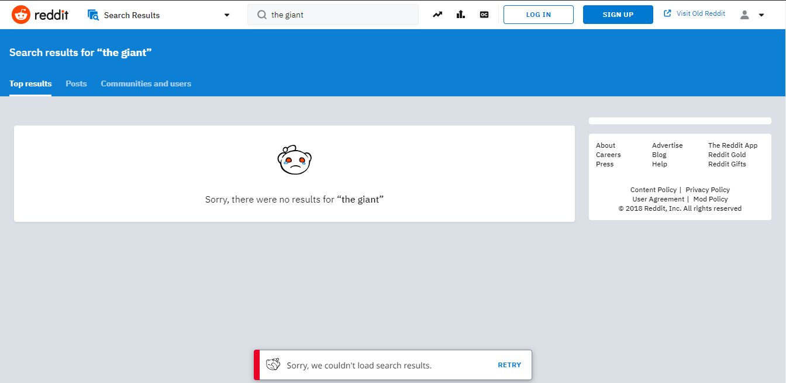Switch to the Posts tab
The height and width of the screenshot is (383, 786).
tap(76, 83)
